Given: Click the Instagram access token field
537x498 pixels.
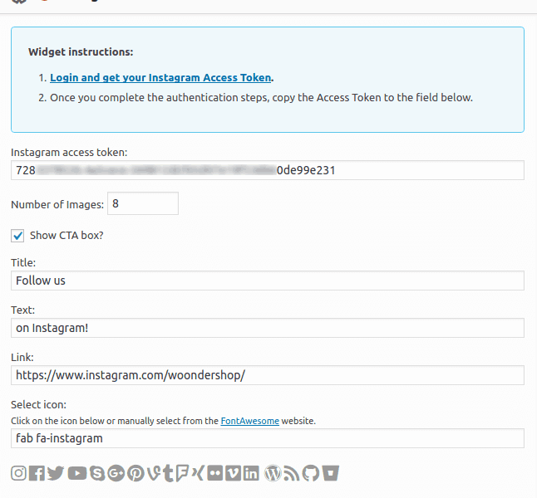Looking at the screenshot, I should point(267,170).
